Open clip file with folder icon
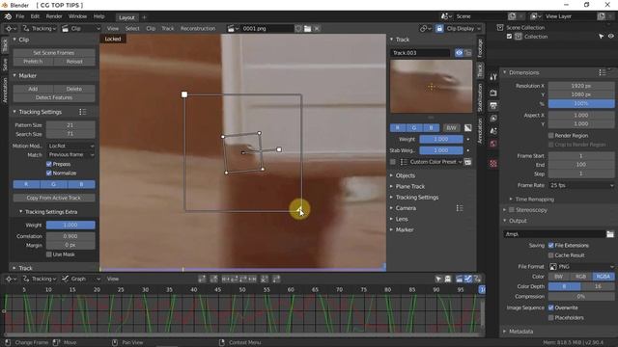 point(307,28)
